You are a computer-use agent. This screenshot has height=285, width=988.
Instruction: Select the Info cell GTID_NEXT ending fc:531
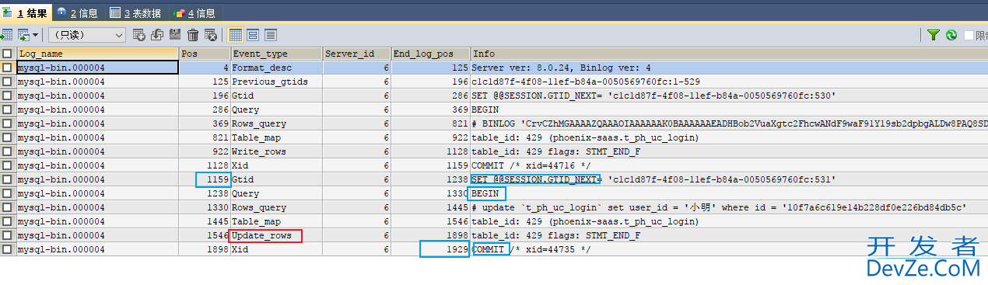coord(729,179)
